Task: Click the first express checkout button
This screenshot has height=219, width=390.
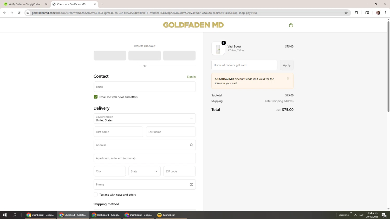Action: (110, 56)
